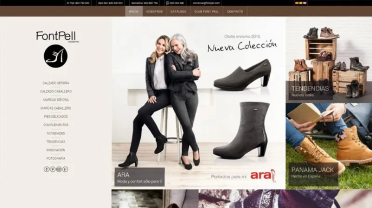Open the Contacto menu item

(x=235, y=11)
